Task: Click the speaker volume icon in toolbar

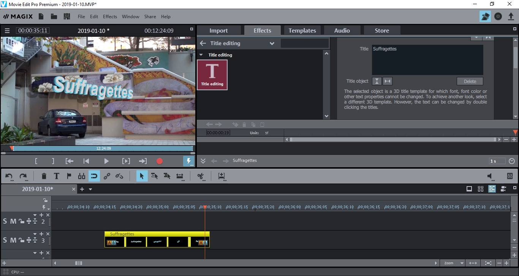Action: 491,176
